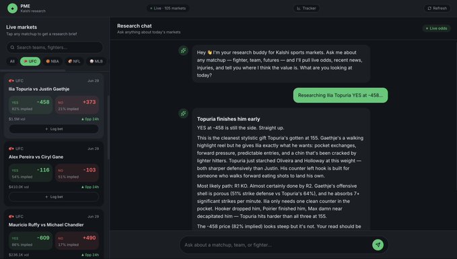Click the markets list scrollbar

tap(109, 127)
